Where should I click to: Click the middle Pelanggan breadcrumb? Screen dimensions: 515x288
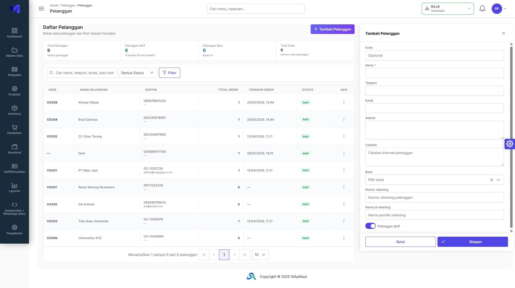68,5
